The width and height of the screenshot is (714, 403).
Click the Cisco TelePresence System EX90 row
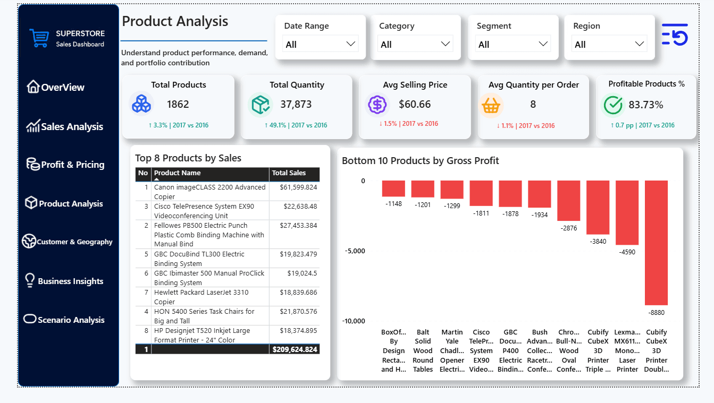pyautogui.click(x=228, y=211)
